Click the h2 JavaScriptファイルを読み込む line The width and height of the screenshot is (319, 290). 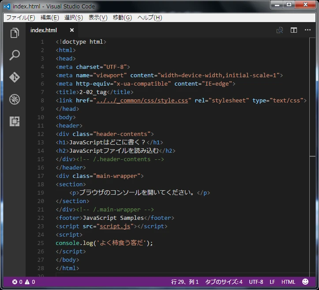click(116, 151)
